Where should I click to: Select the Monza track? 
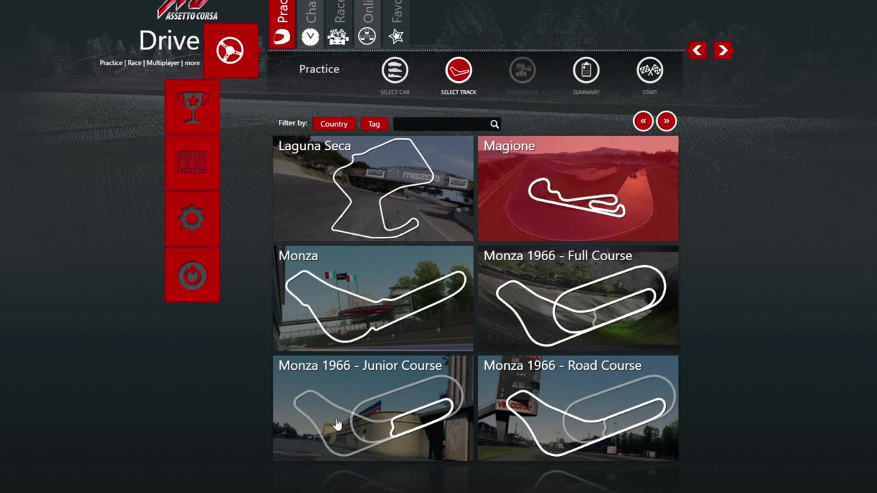(373, 299)
